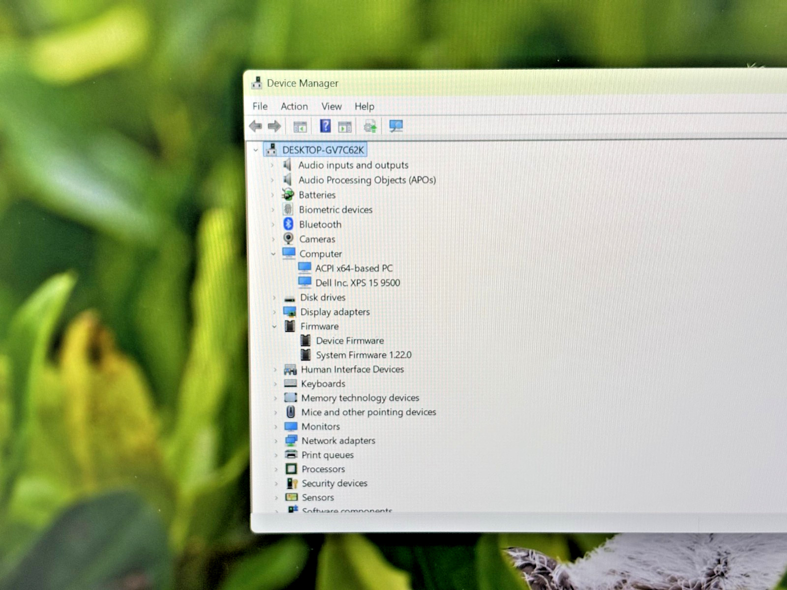Select Dell Inc. XPS 15 9500 entry

pos(358,283)
